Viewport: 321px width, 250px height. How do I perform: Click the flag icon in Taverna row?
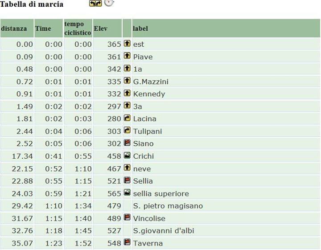click(x=127, y=242)
